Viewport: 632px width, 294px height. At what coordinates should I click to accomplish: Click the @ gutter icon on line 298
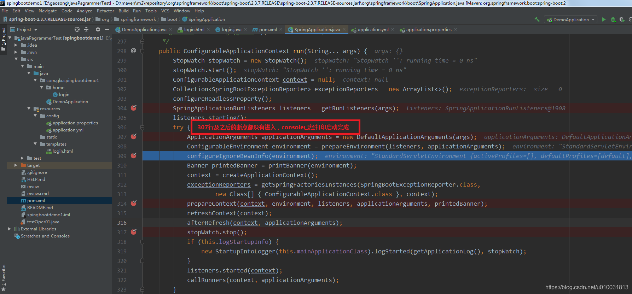click(x=133, y=51)
